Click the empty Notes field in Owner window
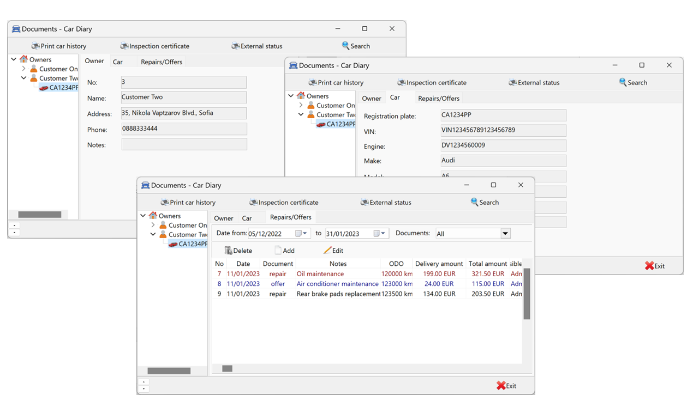The image size is (693, 414). pyautogui.click(x=184, y=144)
